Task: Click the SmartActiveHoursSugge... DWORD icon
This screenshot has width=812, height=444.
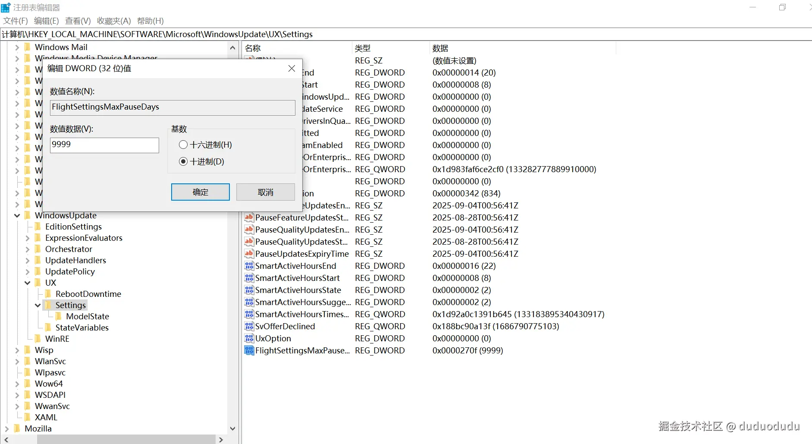Action: pyautogui.click(x=249, y=302)
